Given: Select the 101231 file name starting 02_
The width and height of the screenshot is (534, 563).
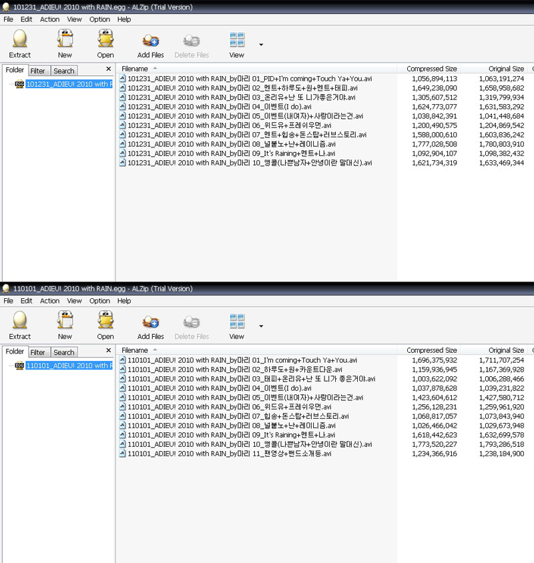Looking at the screenshot, I should (242, 88).
